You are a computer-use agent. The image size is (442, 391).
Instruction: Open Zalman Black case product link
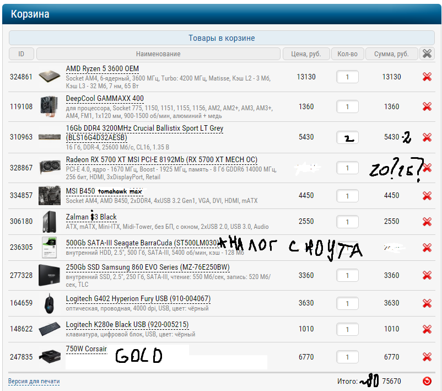(x=91, y=217)
